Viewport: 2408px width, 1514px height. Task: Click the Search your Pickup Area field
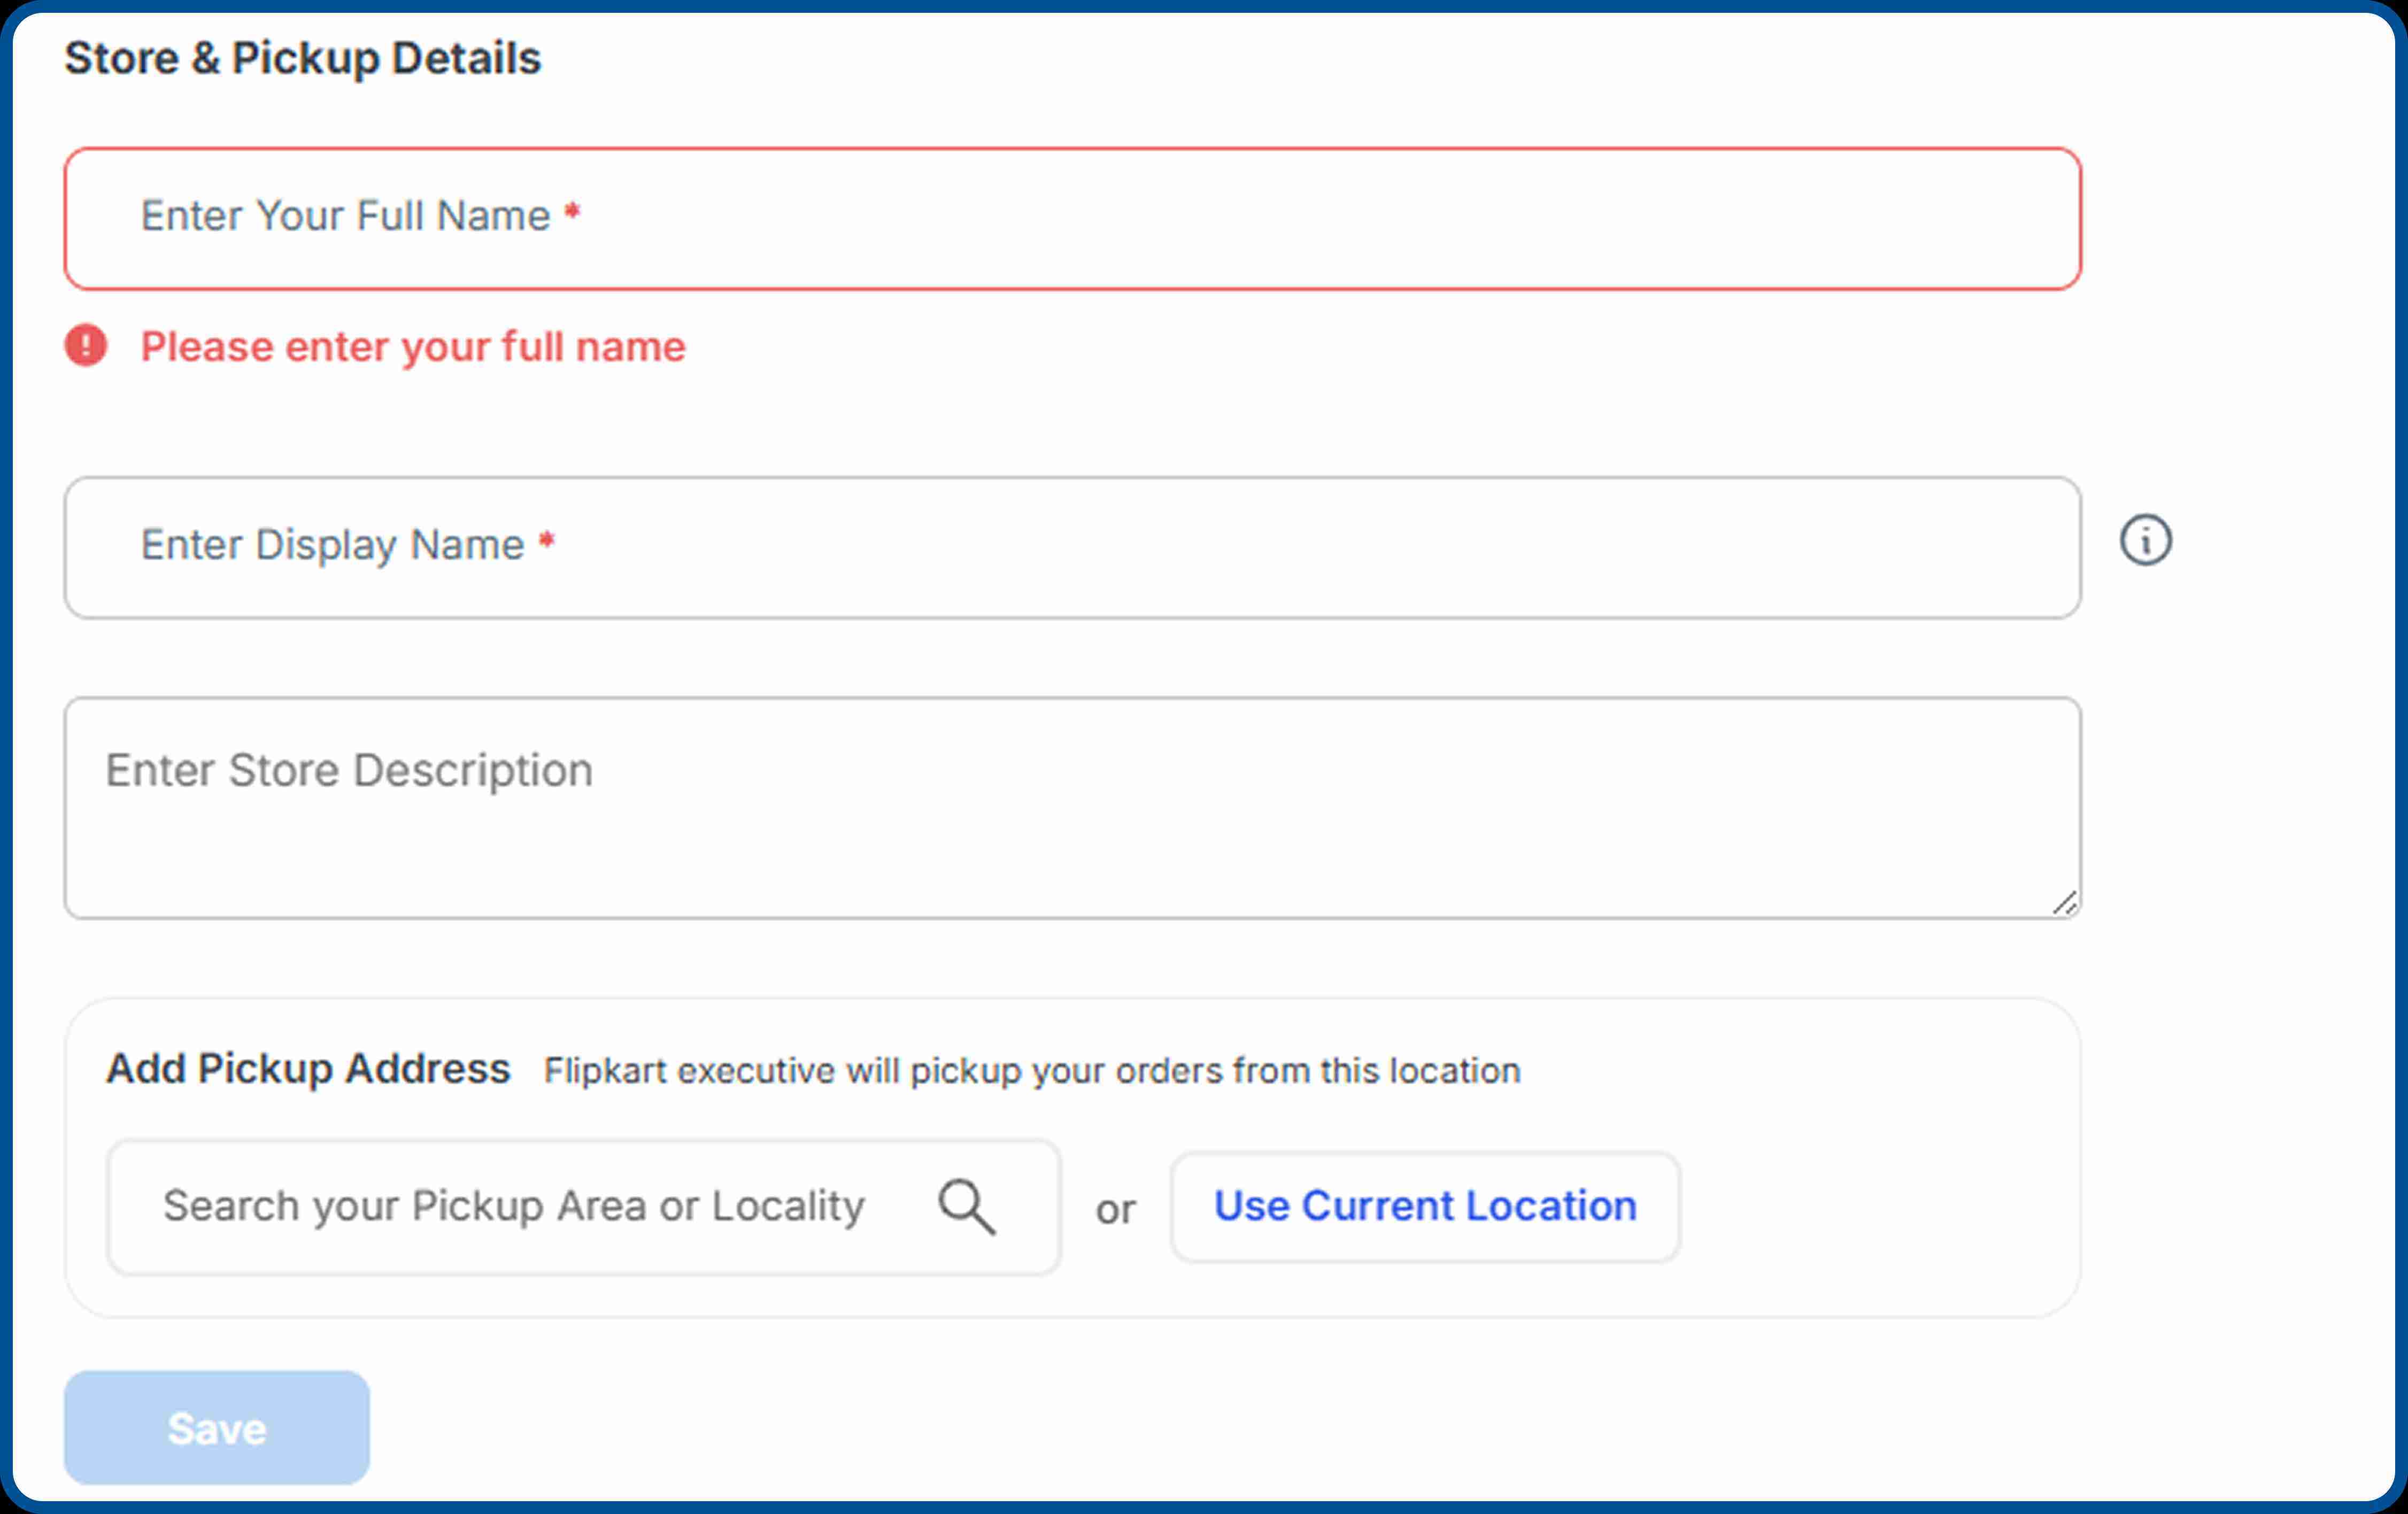[x=583, y=1207]
